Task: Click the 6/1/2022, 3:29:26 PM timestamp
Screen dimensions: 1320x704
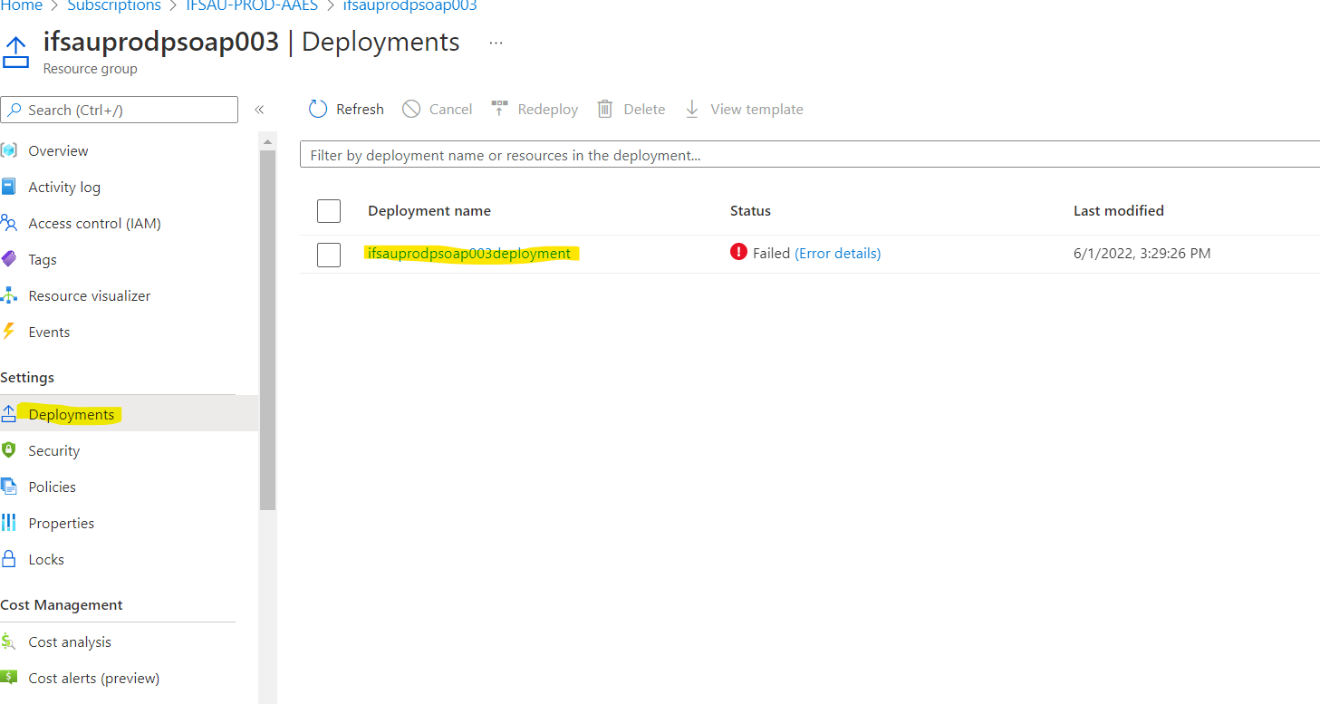Action: click(x=1142, y=253)
